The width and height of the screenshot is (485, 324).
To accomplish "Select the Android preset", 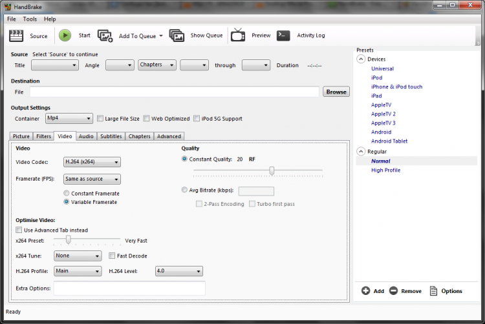I will pyautogui.click(x=381, y=132).
